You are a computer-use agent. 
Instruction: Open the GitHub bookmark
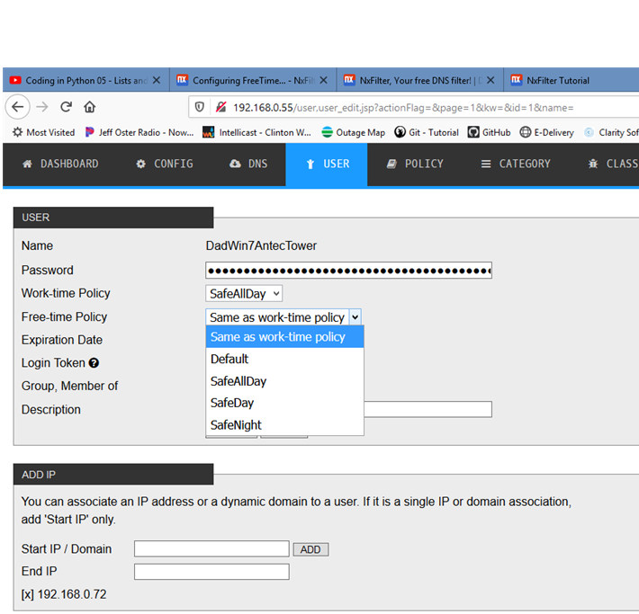(x=489, y=132)
